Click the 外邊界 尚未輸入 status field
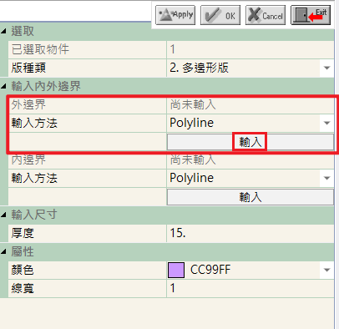339x329 pixels. (x=250, y=105)
